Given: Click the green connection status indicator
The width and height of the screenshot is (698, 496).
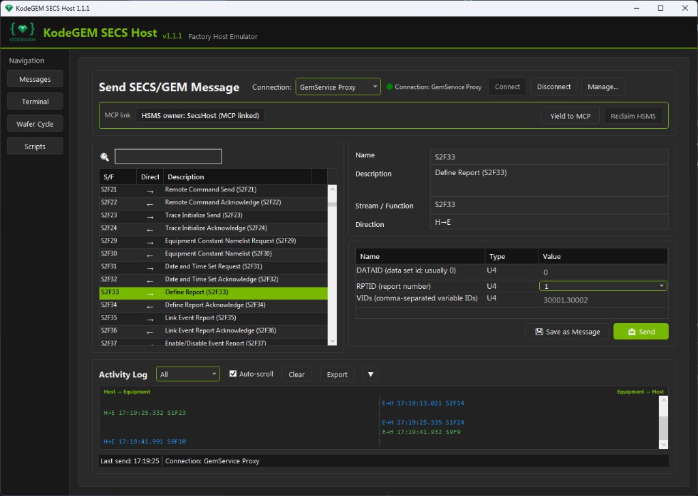Looking at the screenshot, I should (389, 87).
